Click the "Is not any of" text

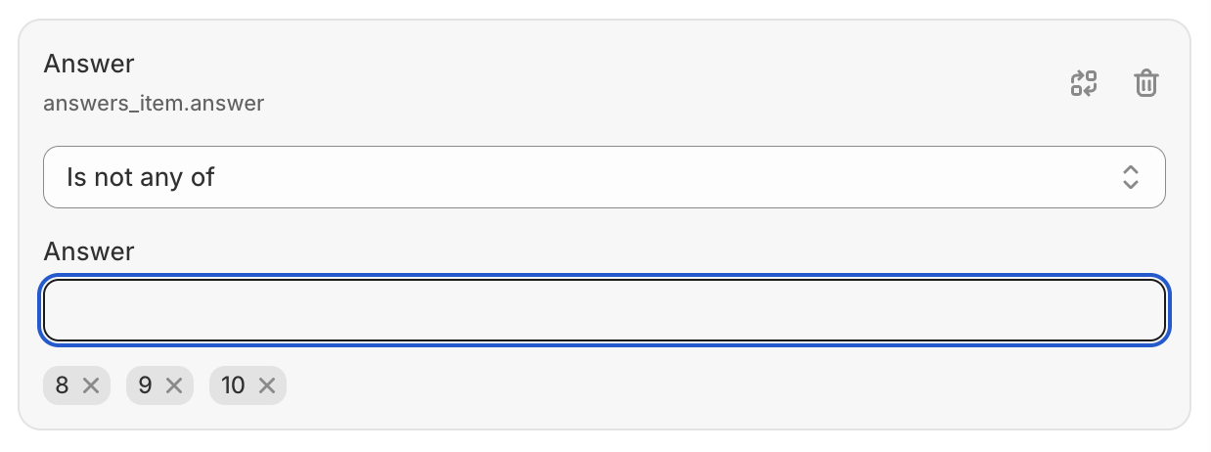140,177
